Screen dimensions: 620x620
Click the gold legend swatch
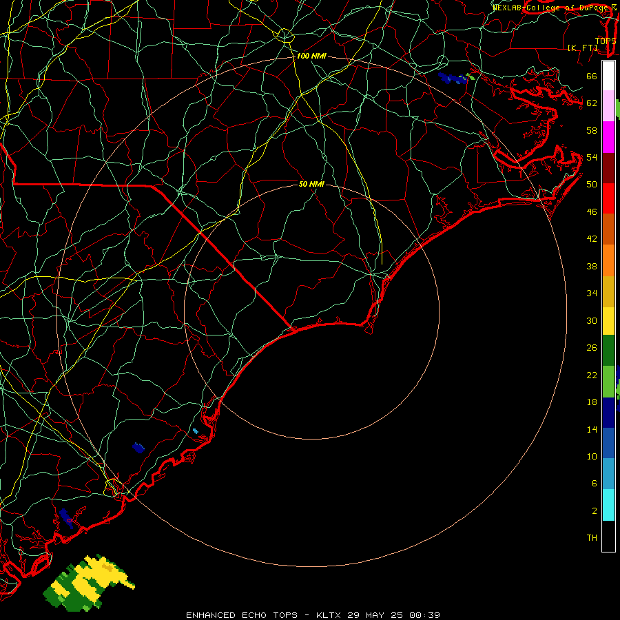coord(608,291)
